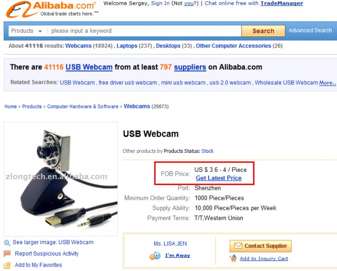Screen dimensions: 337x271
Task: Click the magnifier icon for larger image
Action: pyautogui.click(x=7, y=243)
